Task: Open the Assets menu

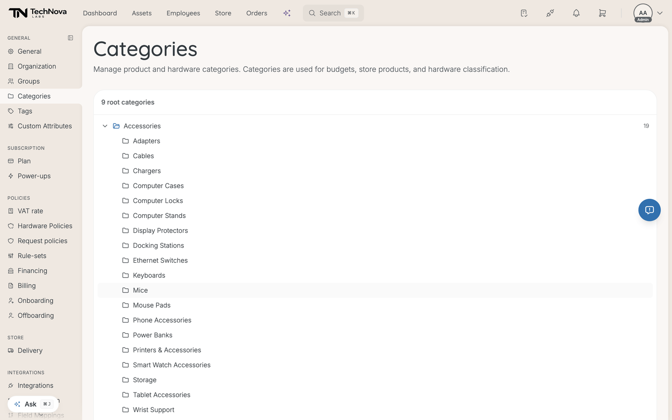Action: click(142, 13)
